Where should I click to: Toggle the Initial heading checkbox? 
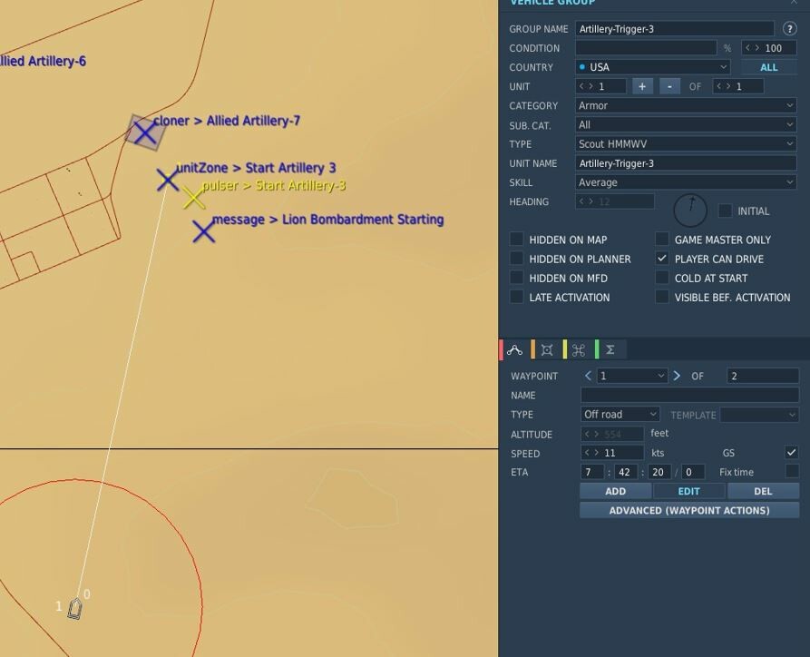726,211
